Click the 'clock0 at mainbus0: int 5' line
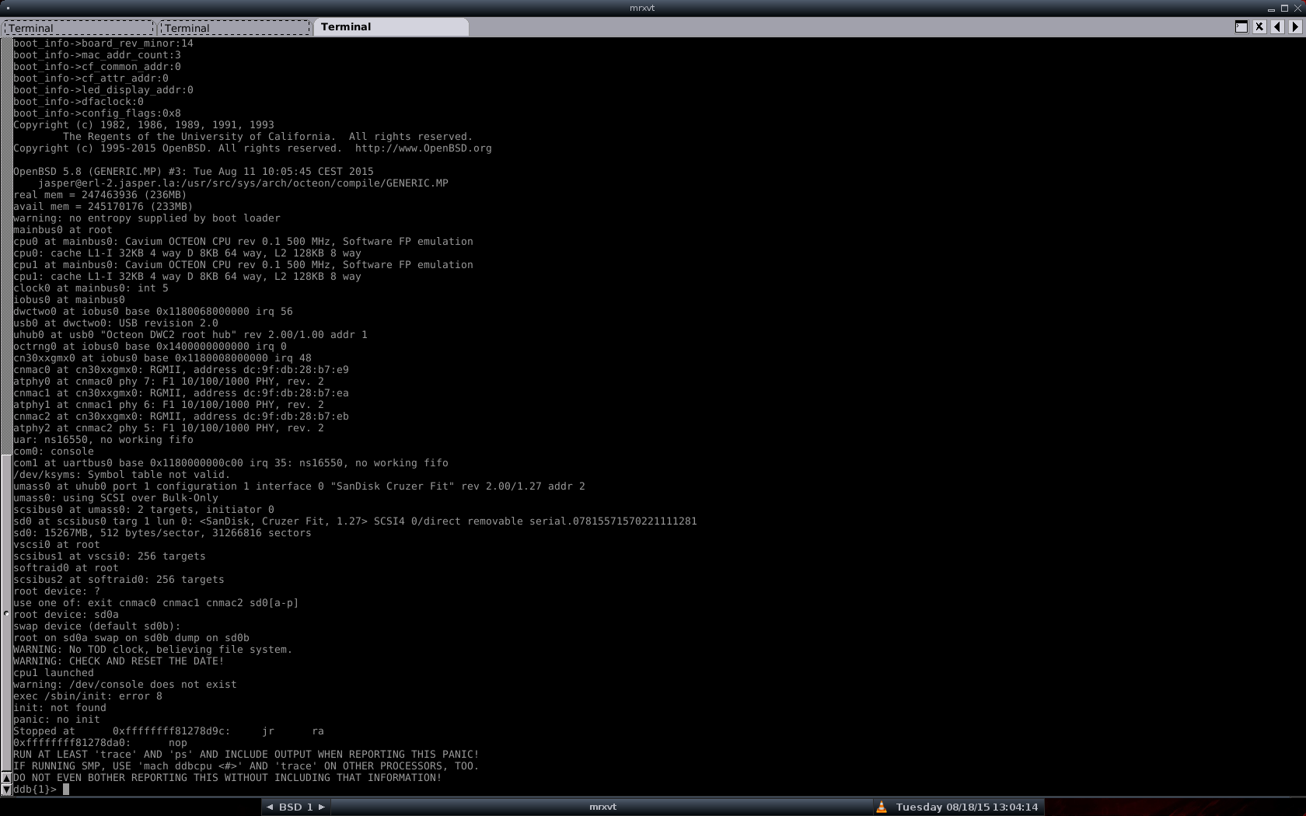This screenshot has height=816, width=1306. [91, 288]
